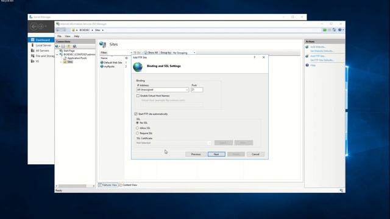
Task: Click the home pages icon in IIS address bar
Action: (x=335, y=30)
